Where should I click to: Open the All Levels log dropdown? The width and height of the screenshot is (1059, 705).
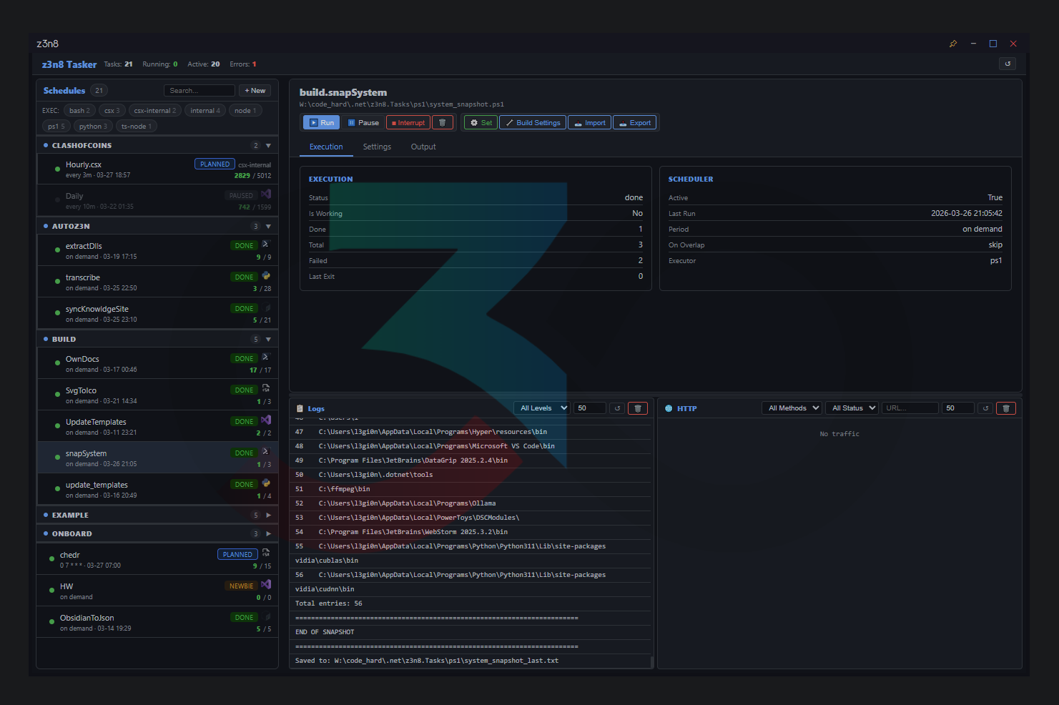tap(542, 408)
